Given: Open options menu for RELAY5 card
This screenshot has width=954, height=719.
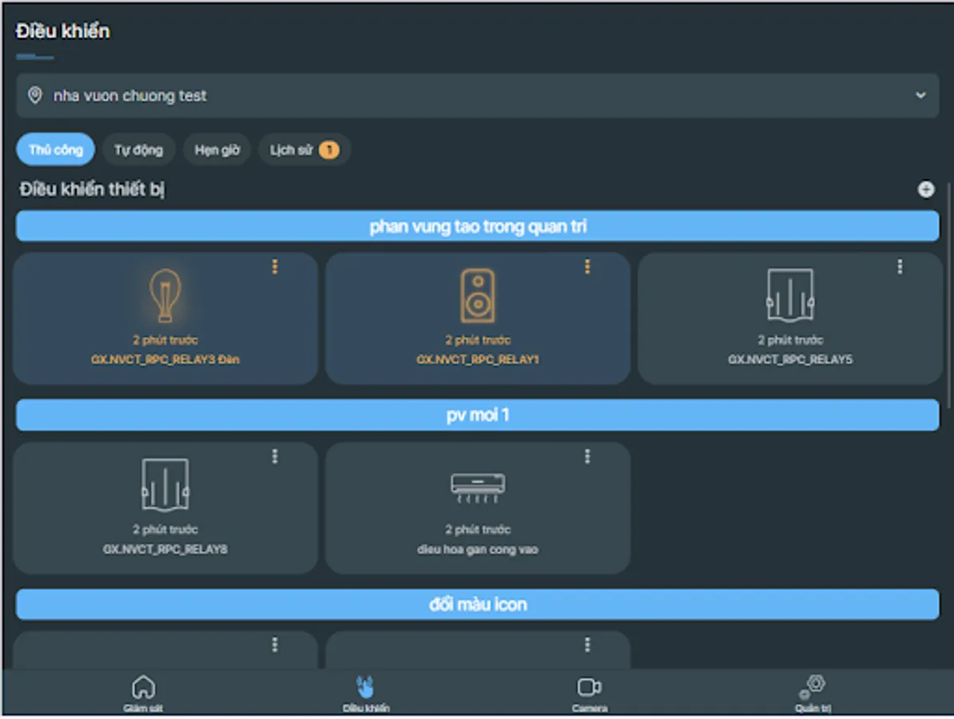Looking at the screenshot, I should click(x=900, y=267).
